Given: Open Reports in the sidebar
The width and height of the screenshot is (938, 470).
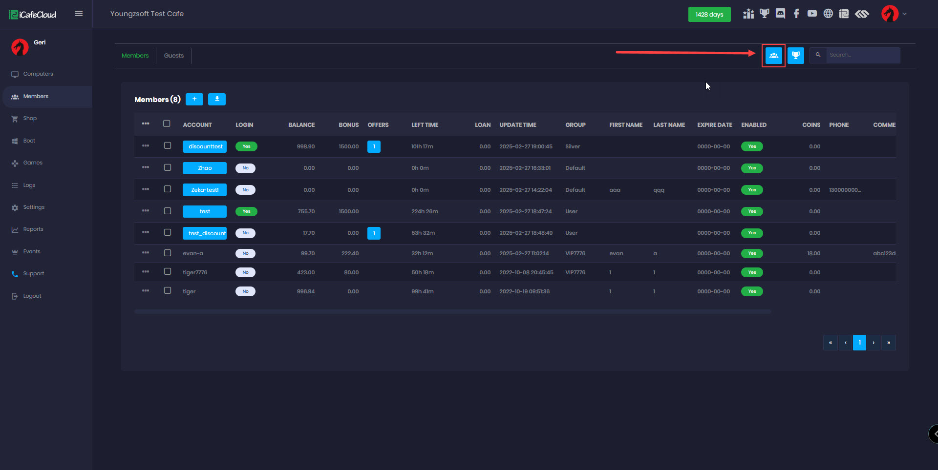Looking at the screenshot, I should click(x=33, y=229).
